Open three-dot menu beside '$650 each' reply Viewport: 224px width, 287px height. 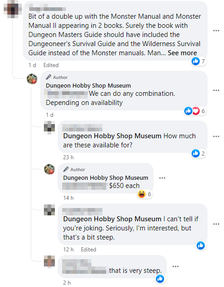click(162, 178)
